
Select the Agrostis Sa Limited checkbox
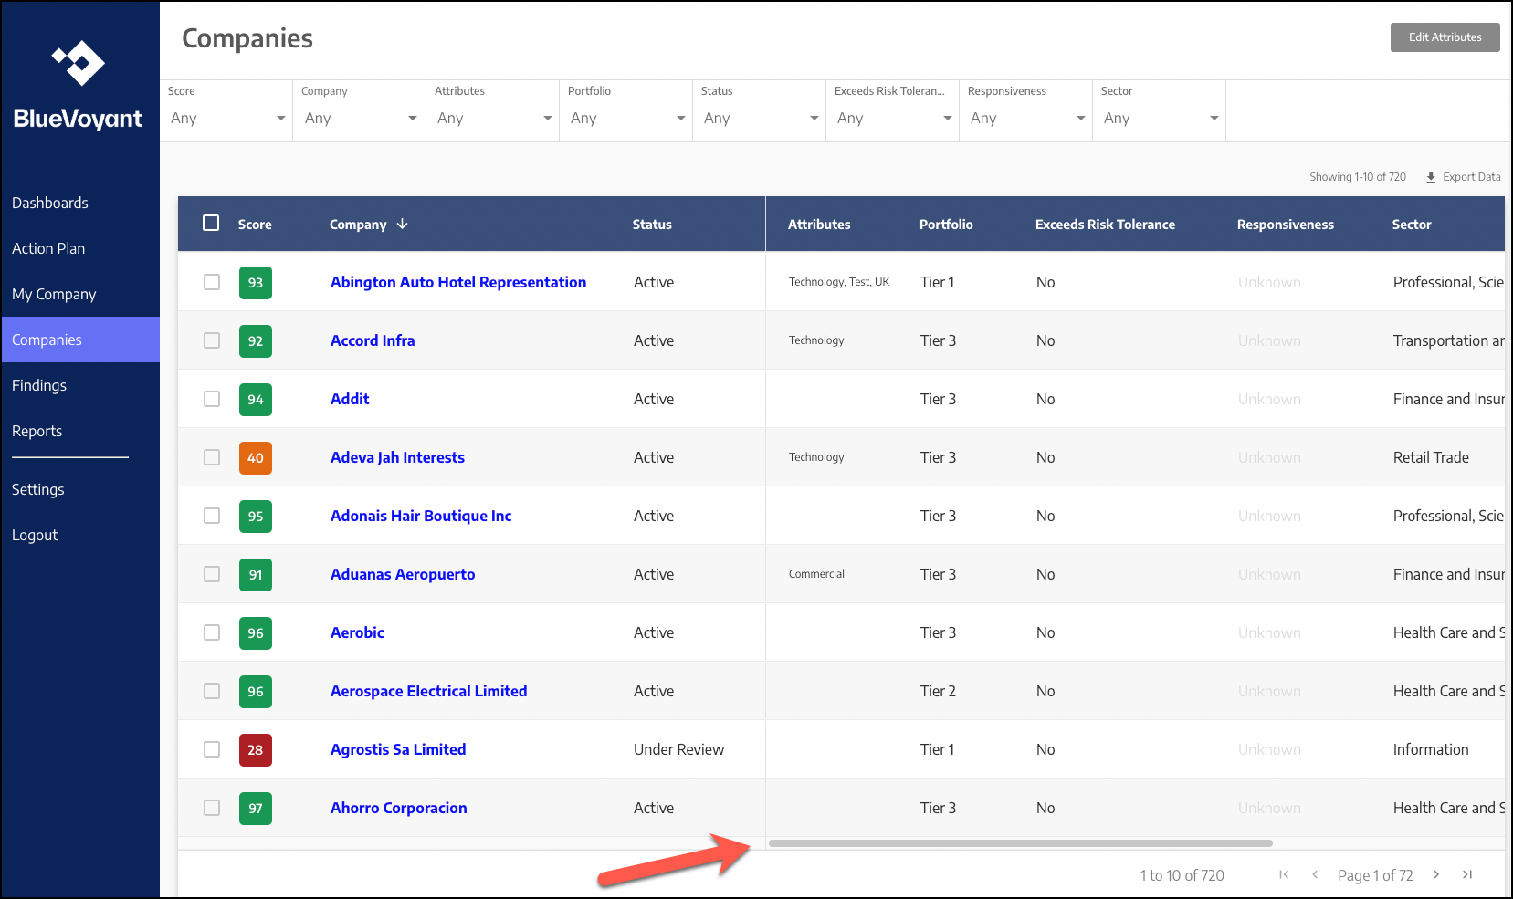(x=212, y=749)
